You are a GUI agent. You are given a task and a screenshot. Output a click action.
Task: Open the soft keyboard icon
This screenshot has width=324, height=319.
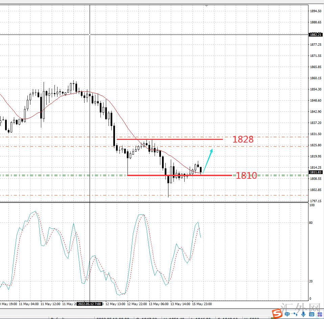pyautogui.click(x=311, y=314)
